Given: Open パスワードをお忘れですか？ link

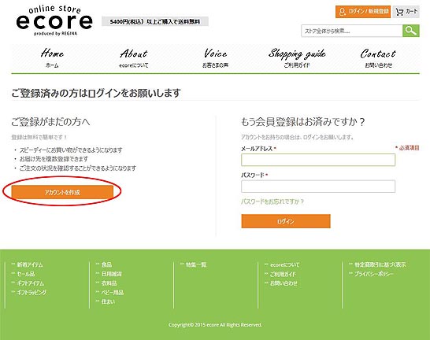Looking at the screenshot, I should tap(272, 201).
